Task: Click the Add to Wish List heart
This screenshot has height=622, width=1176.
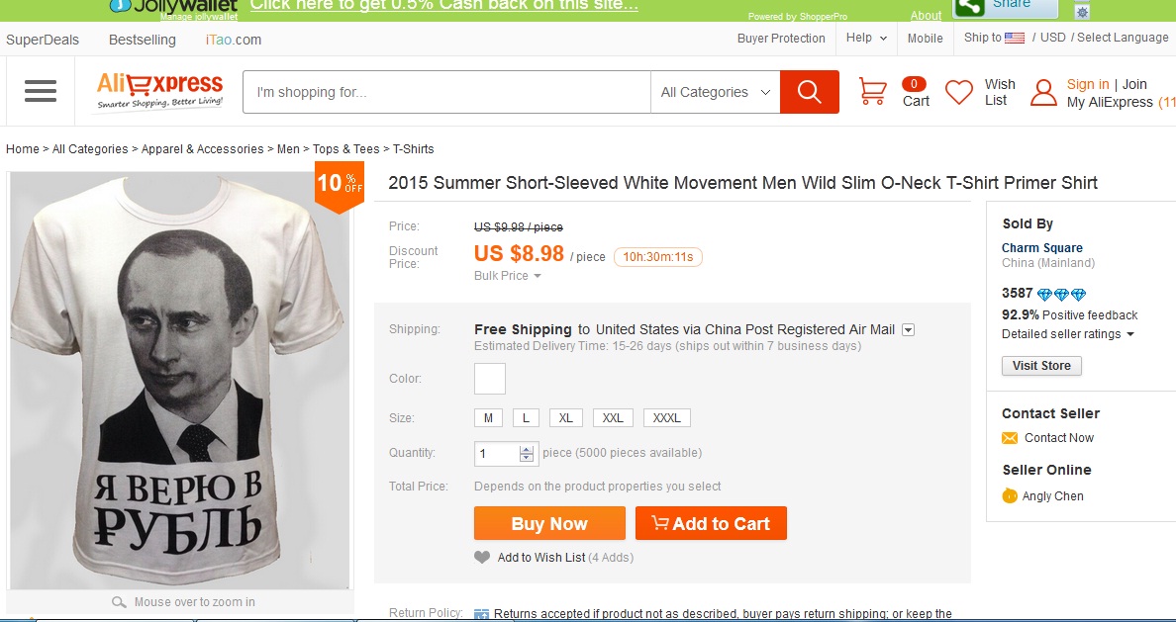Action: [482, 558]
